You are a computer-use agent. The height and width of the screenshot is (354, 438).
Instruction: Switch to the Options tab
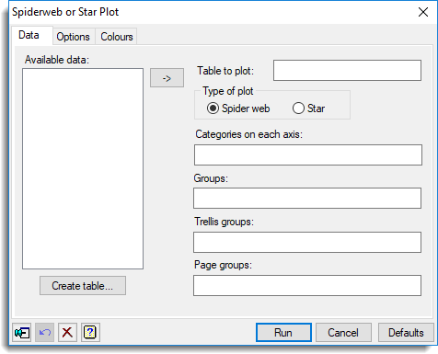tap(74, 37)
